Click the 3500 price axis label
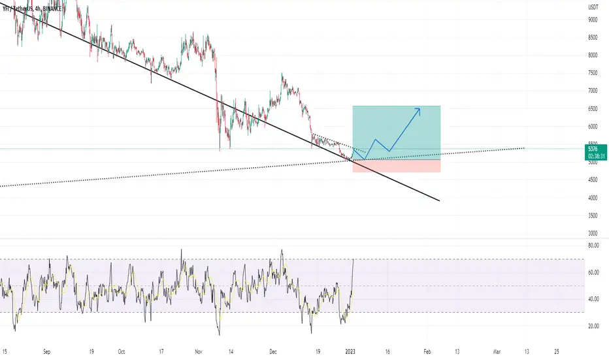 593,216
